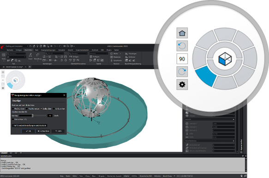The image size is (269, 178).
Task: Open the ISO-25 dimension style dropdown
Action: click(55, 54)
